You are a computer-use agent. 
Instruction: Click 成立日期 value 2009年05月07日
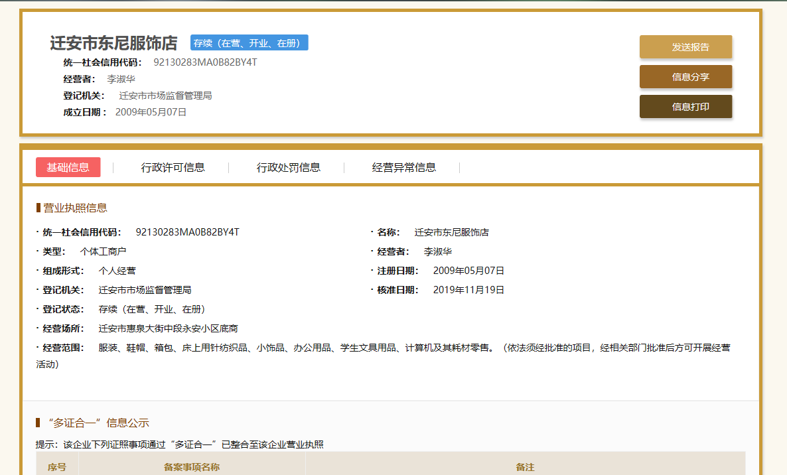coord(151,112)
